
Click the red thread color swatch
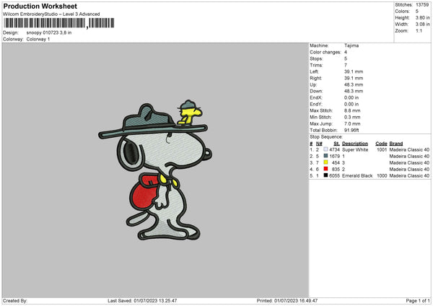(326, 169)
